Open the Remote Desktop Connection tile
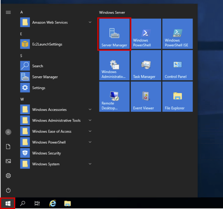 [114, 97]
